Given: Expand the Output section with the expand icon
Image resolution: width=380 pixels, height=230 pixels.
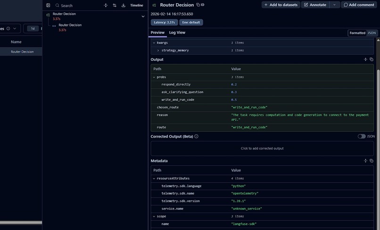Looking at the screenshot, I should 365,59.
